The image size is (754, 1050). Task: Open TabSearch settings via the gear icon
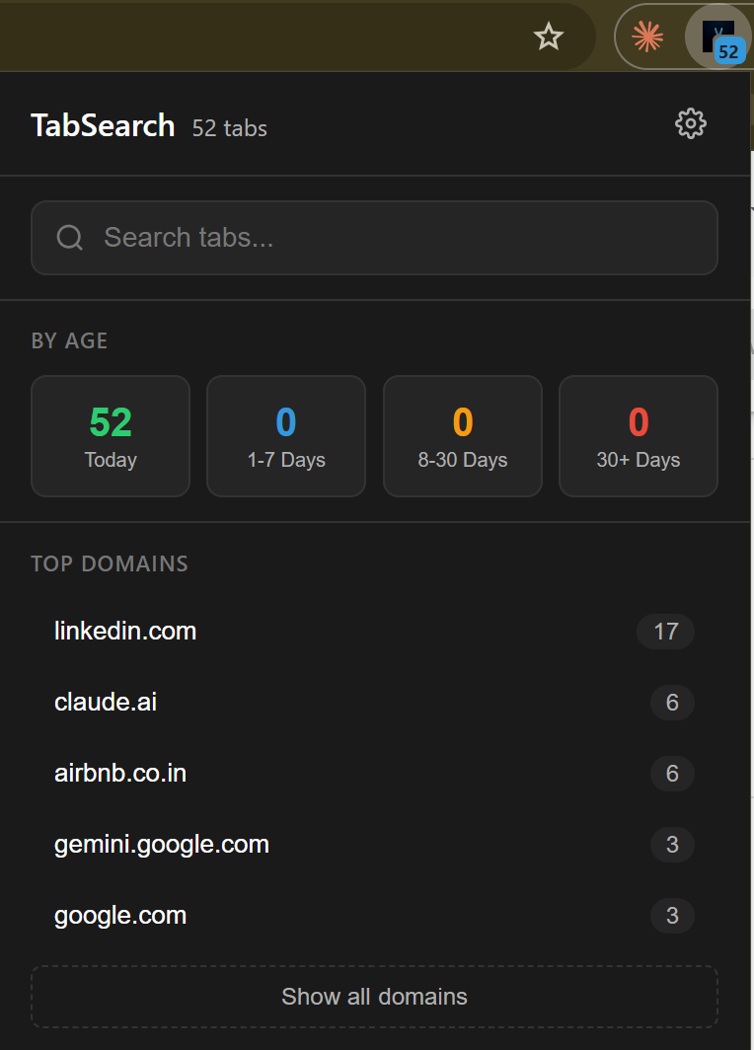pos(690,122)
